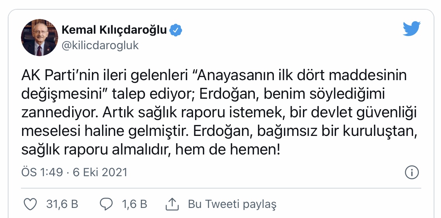The height and width of the screenshot is (218, 441).
Task: Select the "Bu Tweeti paylaş" text
Action: pyautogui.click(x=232, y=204)
